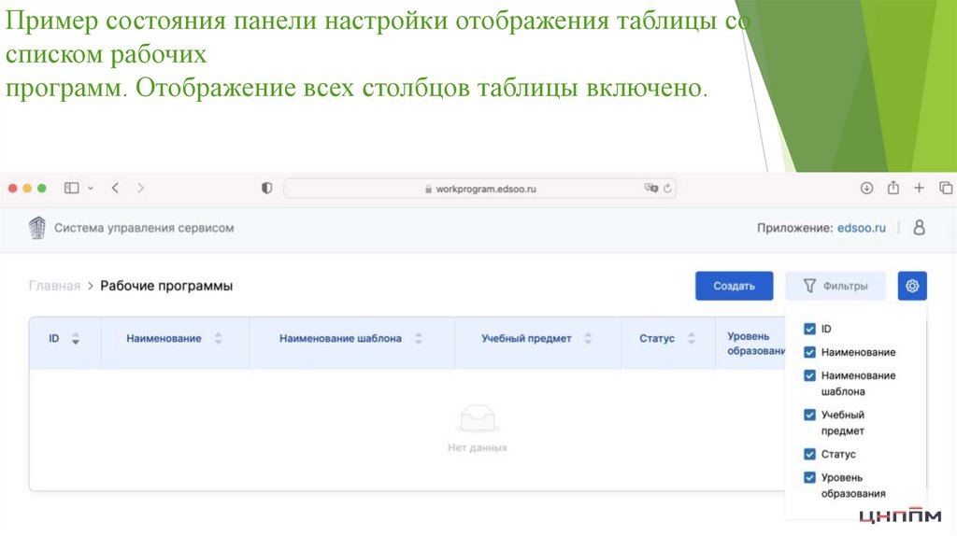
Task: Sort by Учебный предмет column arrows
Action: coord(588,338)
